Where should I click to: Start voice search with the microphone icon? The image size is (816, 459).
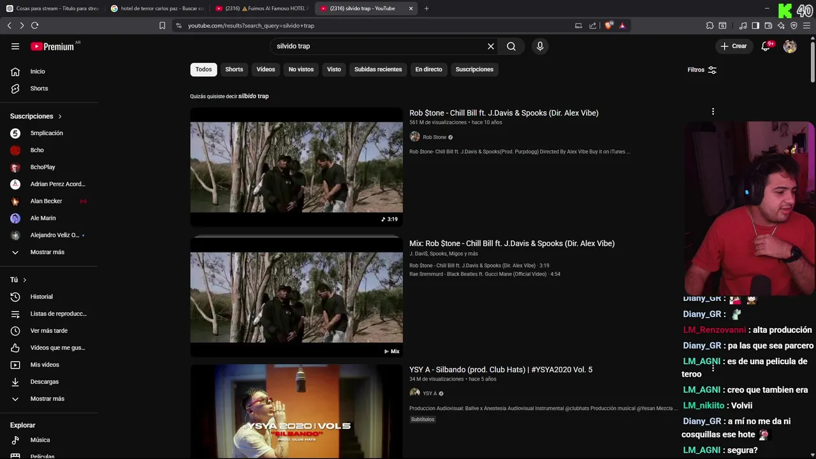click(540, 46)
